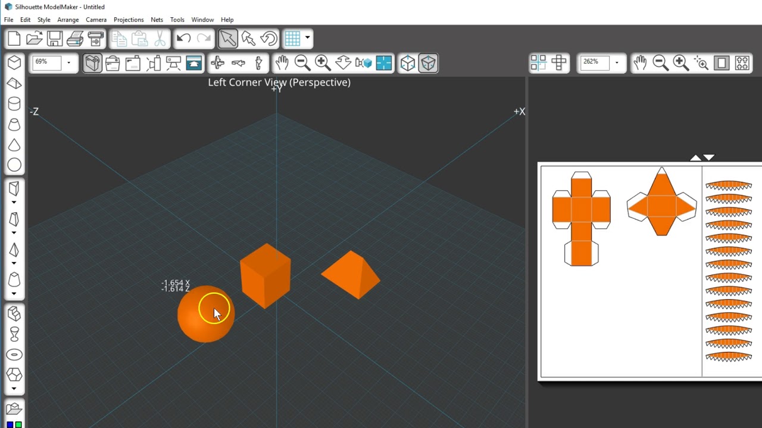
Task: Create a new file with the blank page icon
Action: point(14,39)
